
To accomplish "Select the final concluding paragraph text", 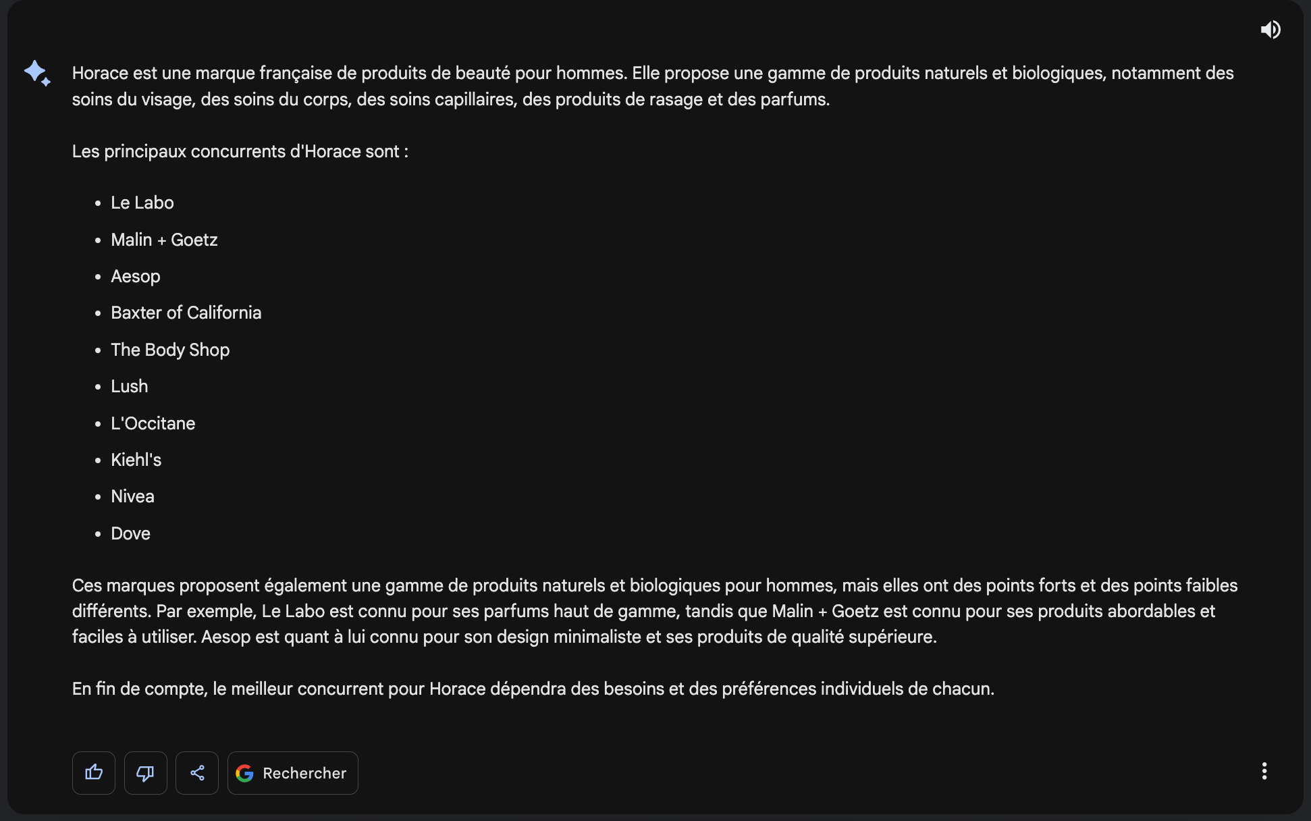I will pos(533,689).
